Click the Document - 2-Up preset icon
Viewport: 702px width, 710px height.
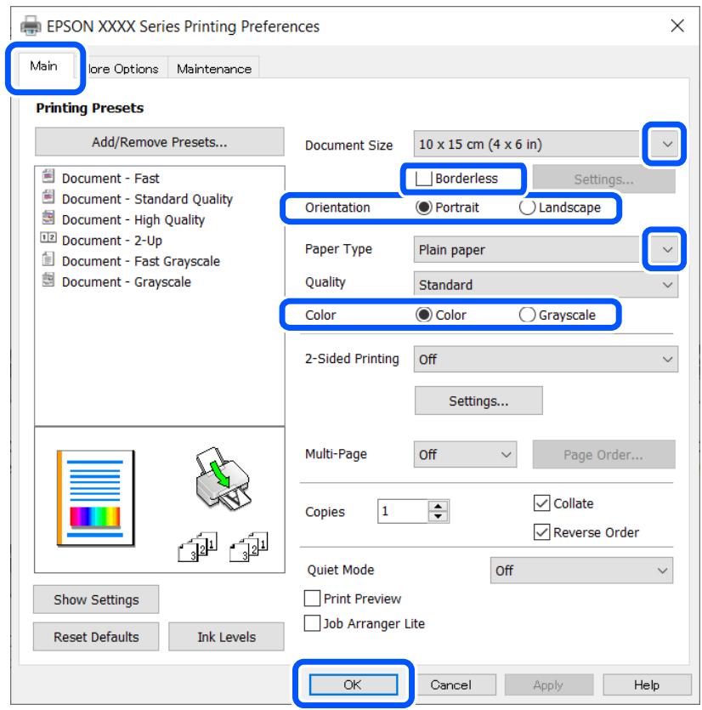pyautogui.click(x=48, y=237)
